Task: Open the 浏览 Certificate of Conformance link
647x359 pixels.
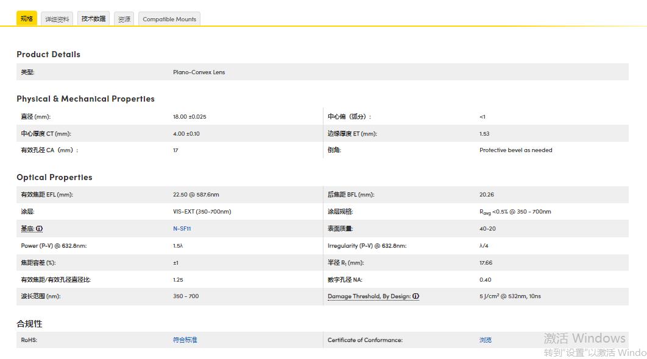Action: coord(485,340)
